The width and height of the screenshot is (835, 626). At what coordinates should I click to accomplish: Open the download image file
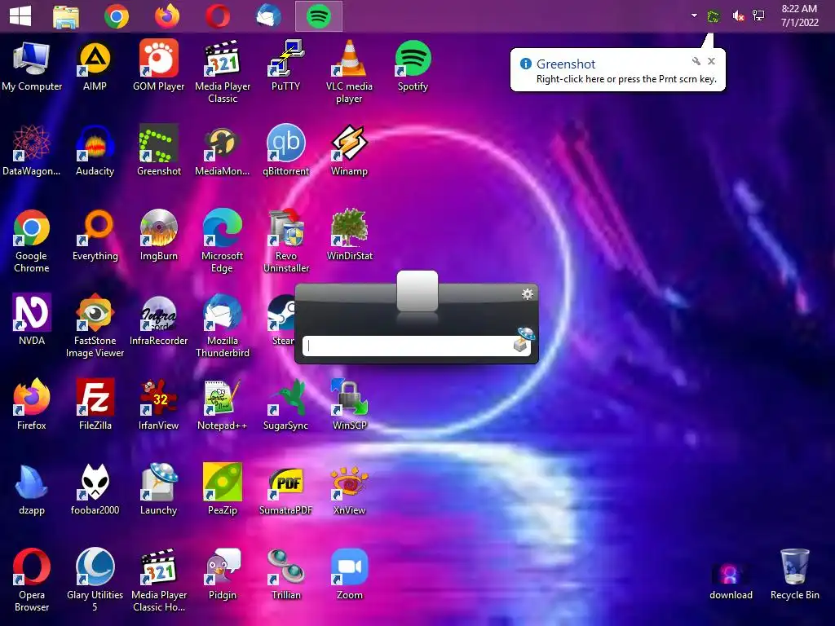[731, 580]
